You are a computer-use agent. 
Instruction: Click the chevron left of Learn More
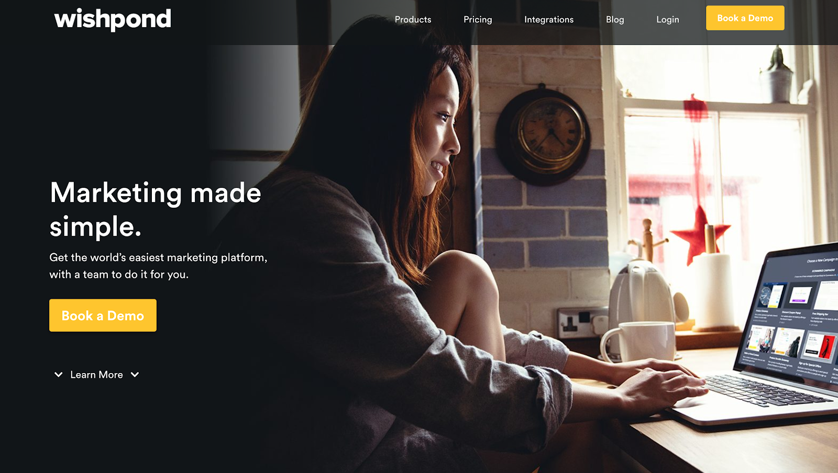tap(59, 375)
